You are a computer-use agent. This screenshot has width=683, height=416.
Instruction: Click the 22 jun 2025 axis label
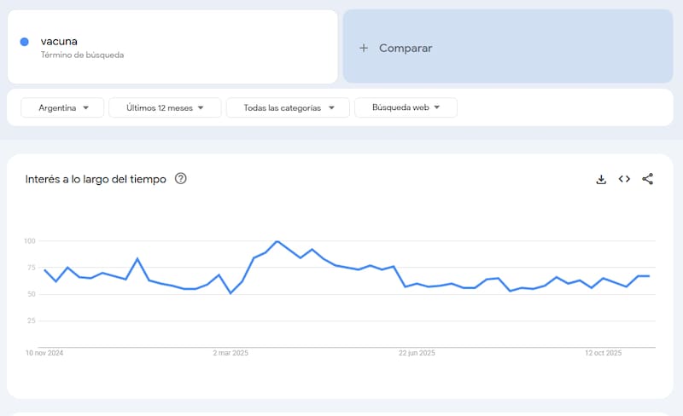(x=417, y=353)
